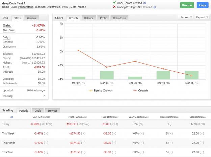Viewport: 211px width, 157px height.
Task: Click the green bar for Mar 09
Action: [135, 78]
